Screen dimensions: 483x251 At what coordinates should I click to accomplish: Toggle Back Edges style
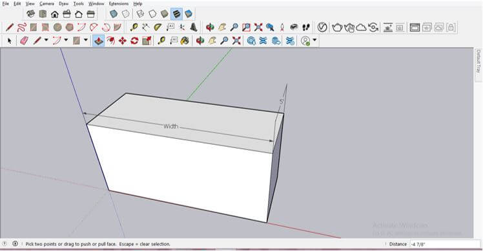126,14
